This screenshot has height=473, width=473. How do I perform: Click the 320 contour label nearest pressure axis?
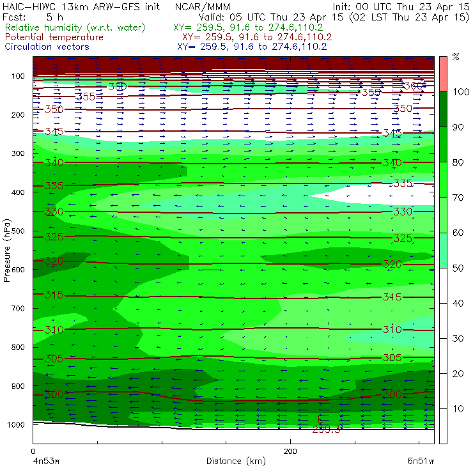click(x=54, y=261)
